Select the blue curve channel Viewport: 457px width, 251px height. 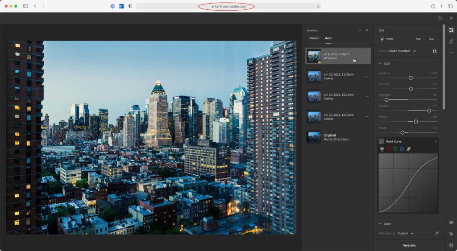[402, 149]
